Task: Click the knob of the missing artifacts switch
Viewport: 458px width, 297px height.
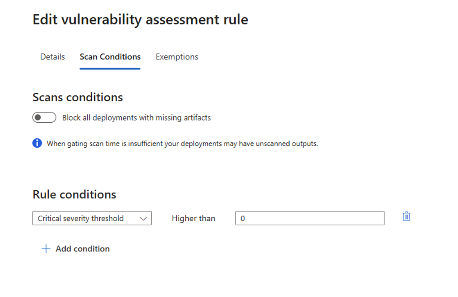Action: coord(39,118)
